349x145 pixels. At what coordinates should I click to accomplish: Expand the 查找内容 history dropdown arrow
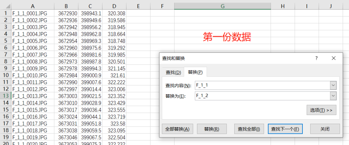(333, 85)
